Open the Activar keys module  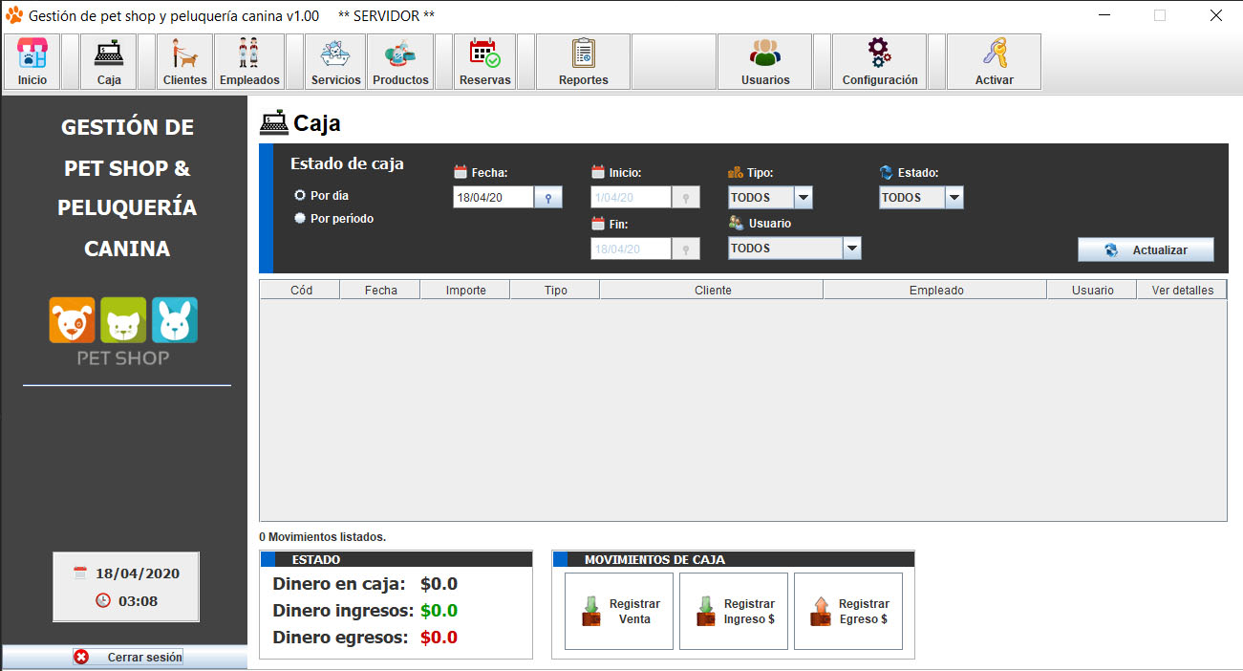tap(994, 62)
